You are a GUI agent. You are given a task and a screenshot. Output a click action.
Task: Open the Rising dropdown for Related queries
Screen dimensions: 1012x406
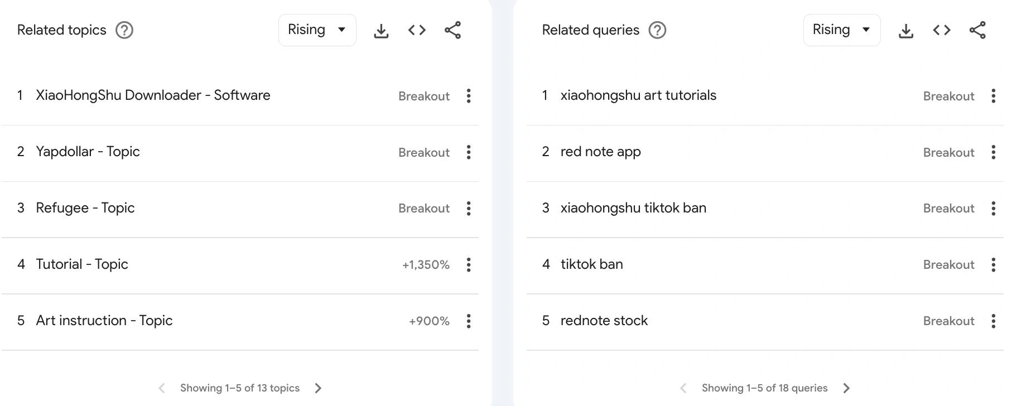842,30
